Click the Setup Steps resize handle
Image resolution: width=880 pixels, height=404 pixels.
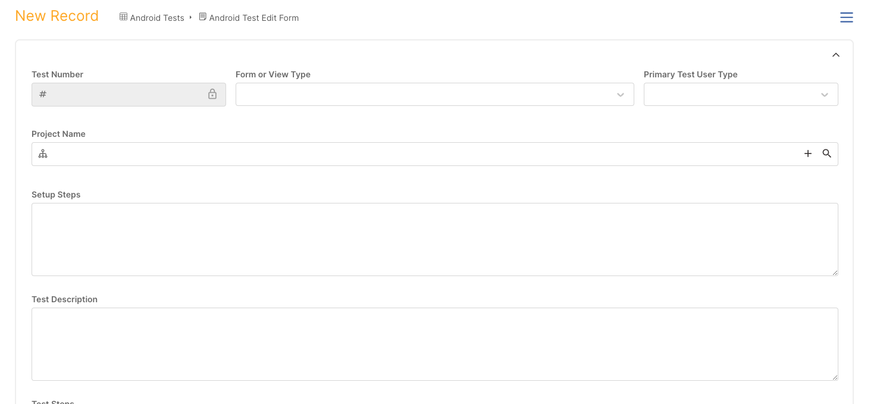coord(835,273)
